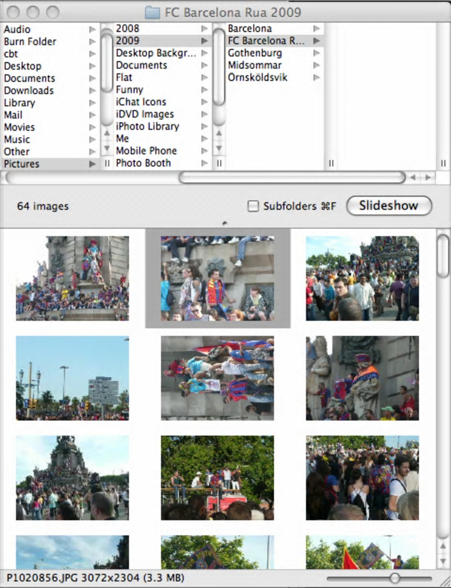Image resolution: width=451 pixels, height=588 pixels.
Task: Select the Pictures folder
Action: (x=22, y=164)
